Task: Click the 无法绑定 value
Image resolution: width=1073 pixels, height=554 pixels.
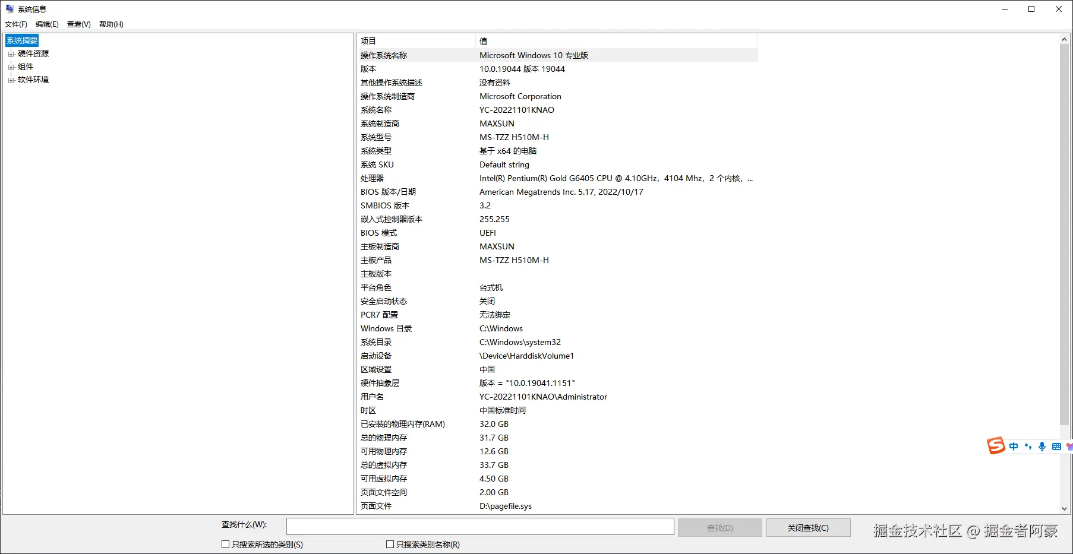Action: coord(495,315)
